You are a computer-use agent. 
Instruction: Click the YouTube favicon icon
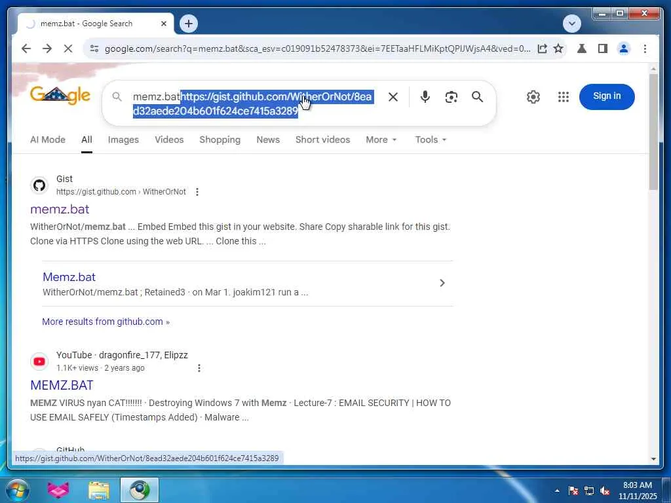(39, 362)
